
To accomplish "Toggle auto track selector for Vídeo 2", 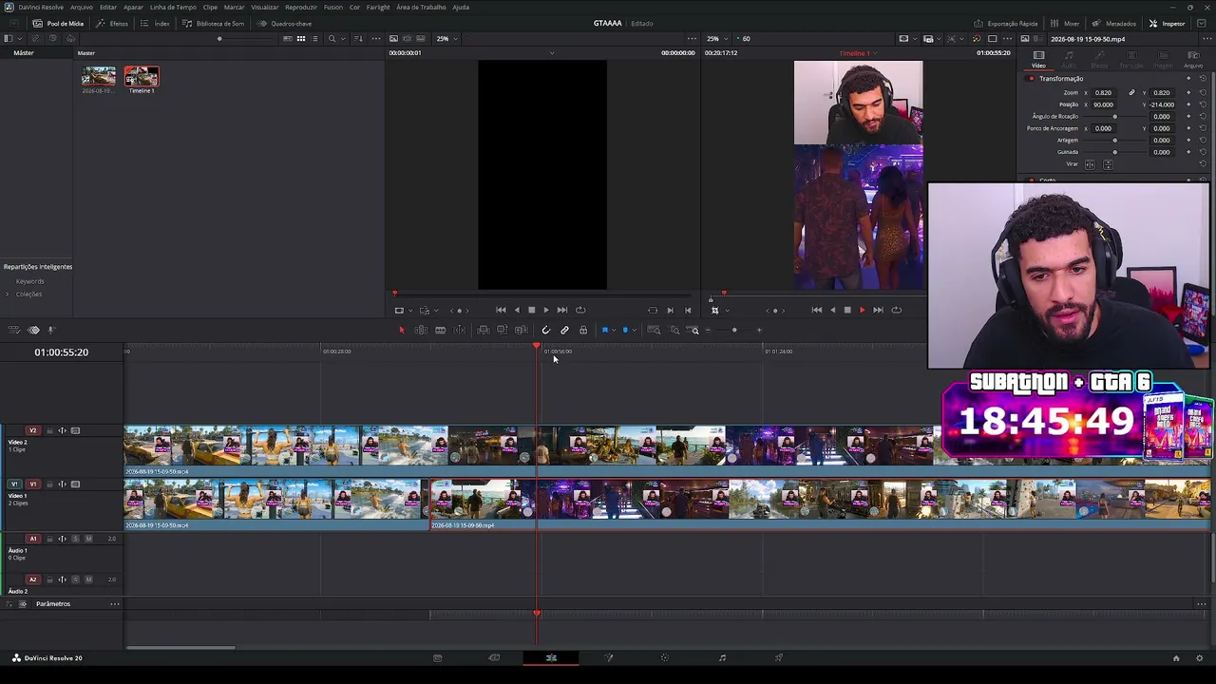I will 63,430.
